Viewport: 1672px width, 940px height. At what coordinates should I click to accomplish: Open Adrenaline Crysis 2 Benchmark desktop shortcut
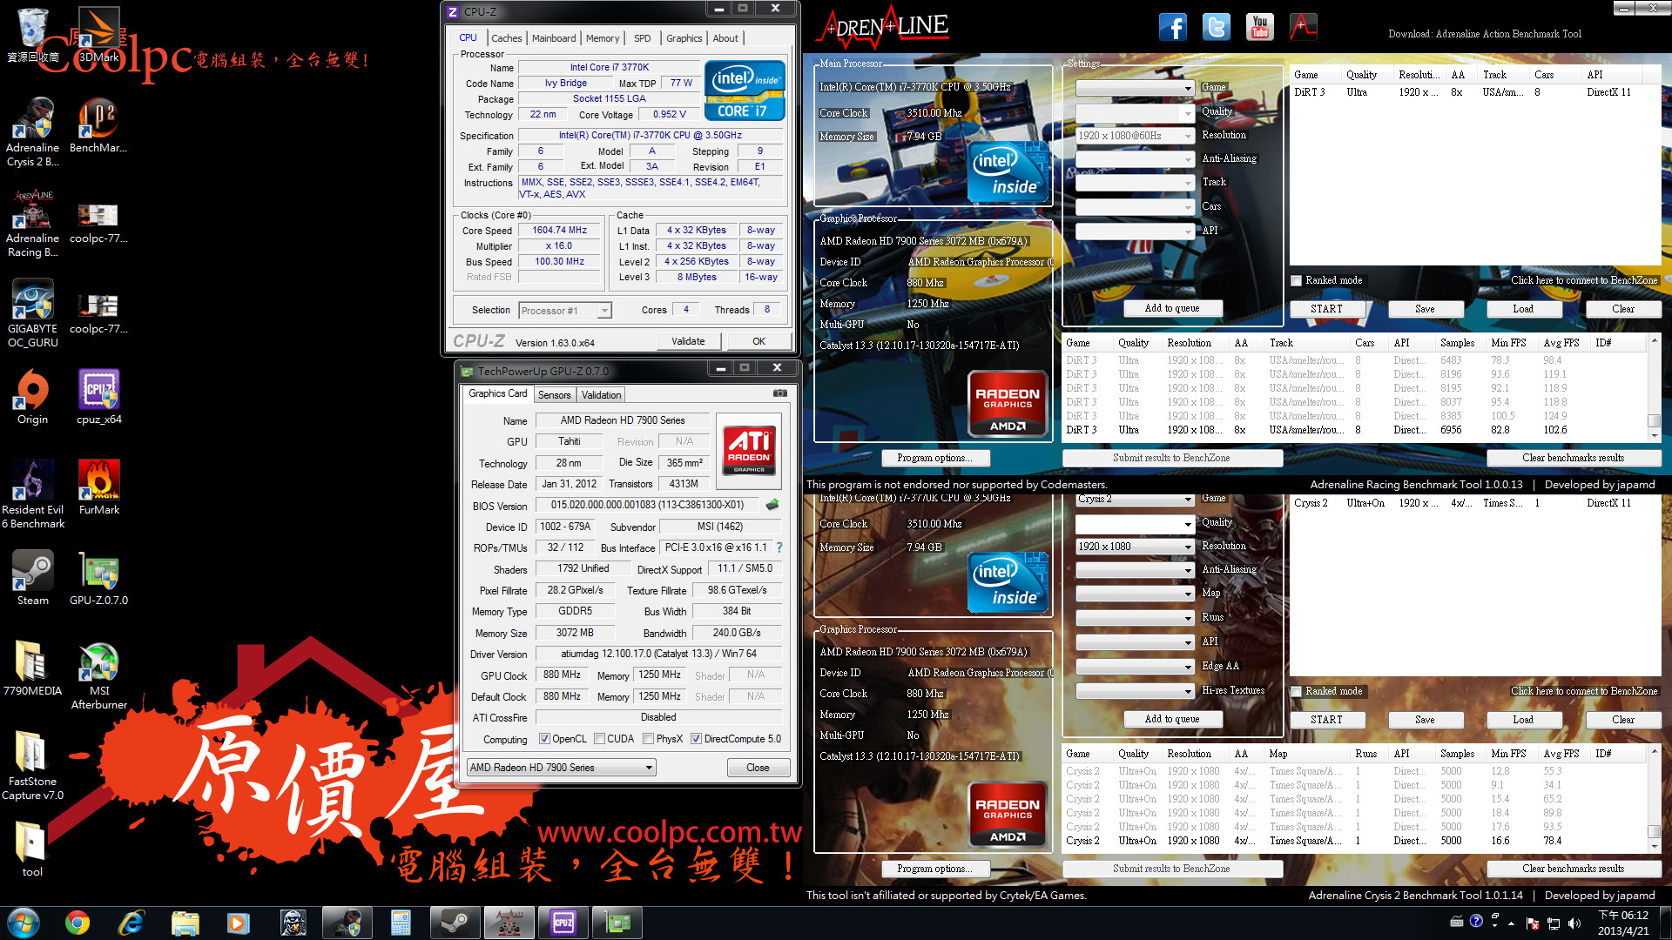[x=32, y=132]
